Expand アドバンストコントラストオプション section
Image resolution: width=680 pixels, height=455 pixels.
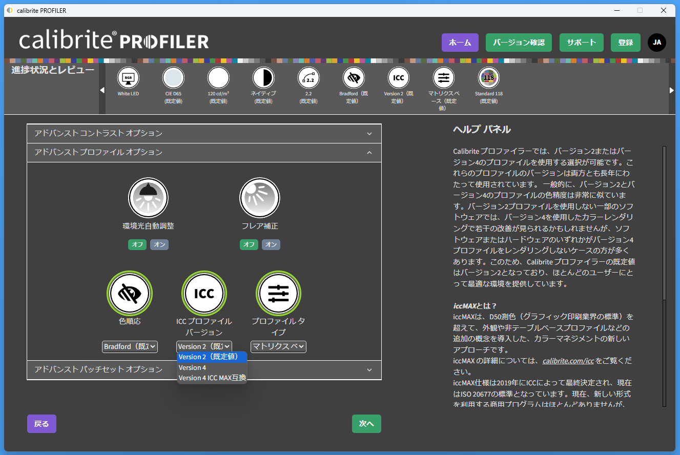(204, 133)
